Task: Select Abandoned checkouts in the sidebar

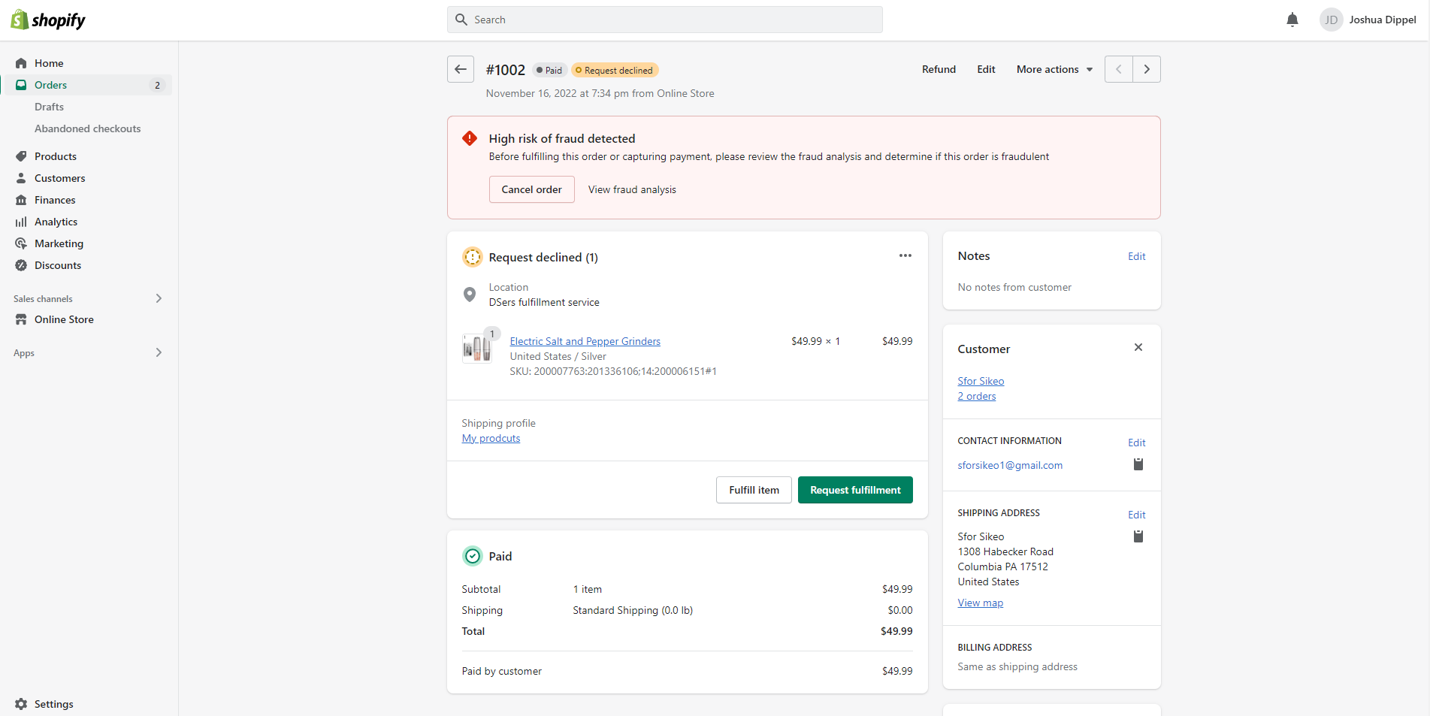Action: [87, 128]
